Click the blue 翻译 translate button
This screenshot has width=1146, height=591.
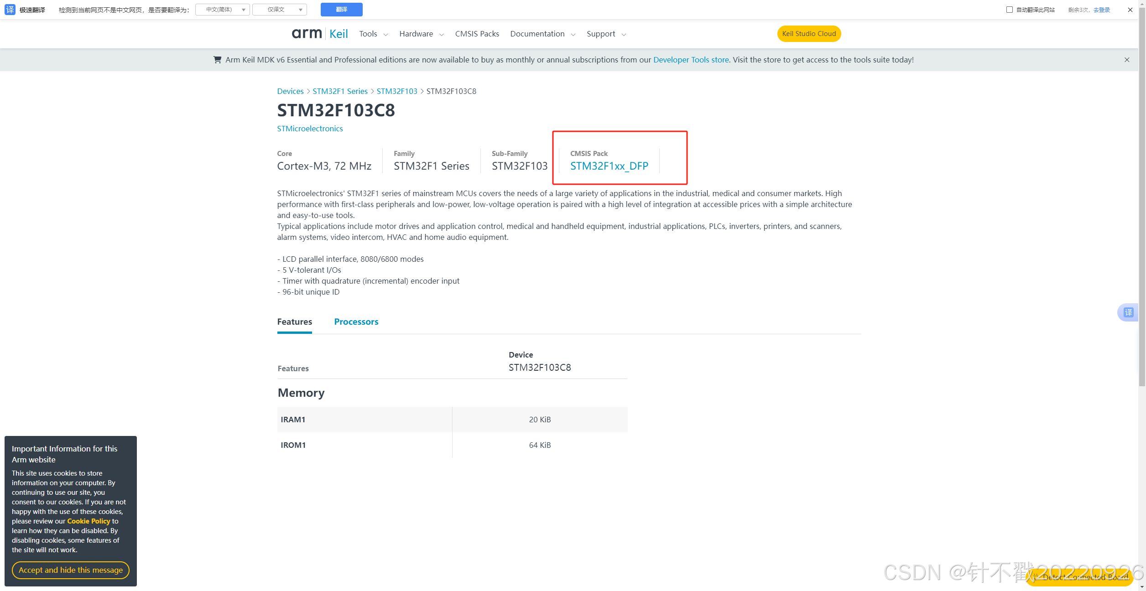(341, 10)
